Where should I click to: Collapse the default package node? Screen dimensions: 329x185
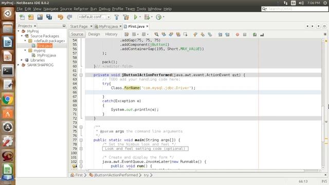(25, 41)
